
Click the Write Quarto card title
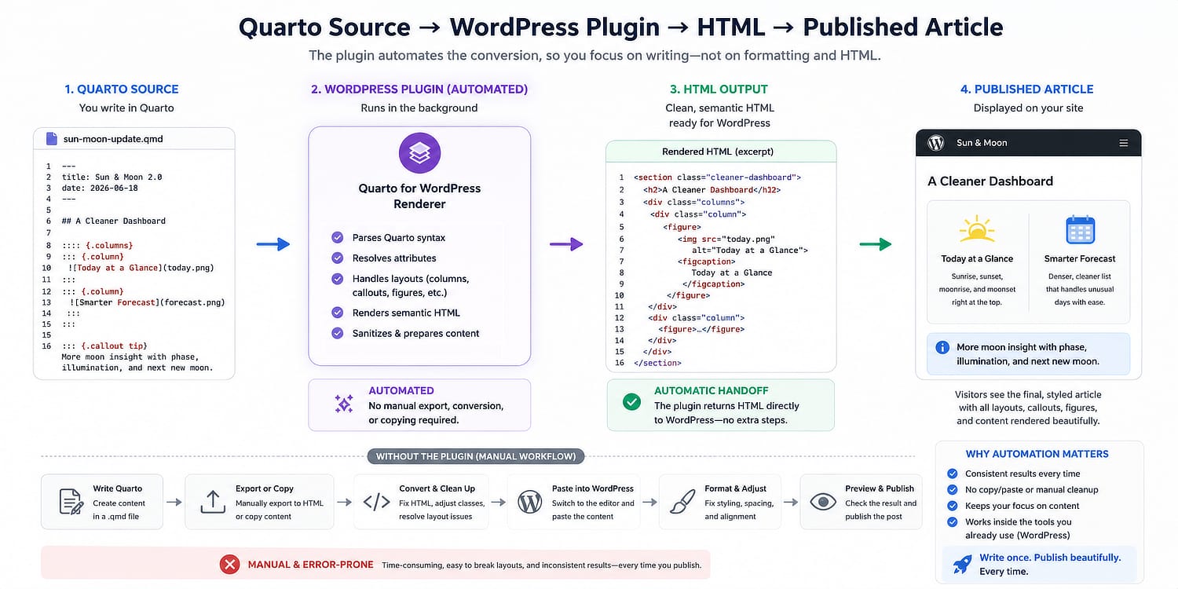pos(118,488)
